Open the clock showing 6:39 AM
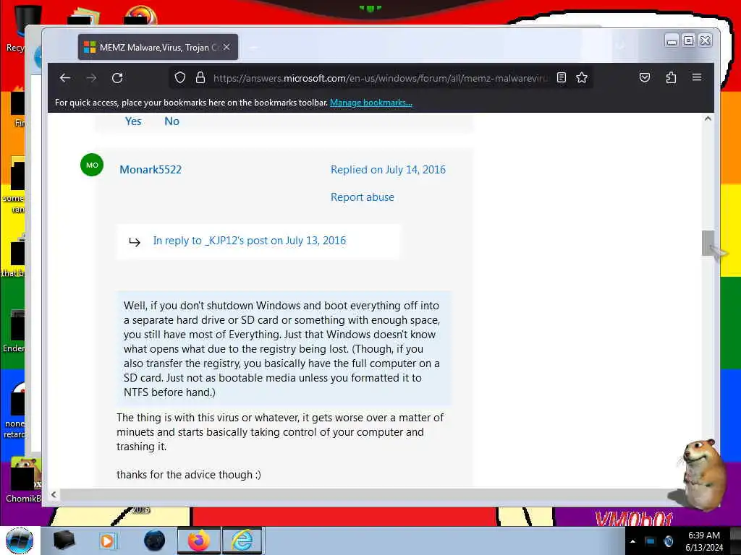This screenshot has height=555, width=741. point(704,541)
